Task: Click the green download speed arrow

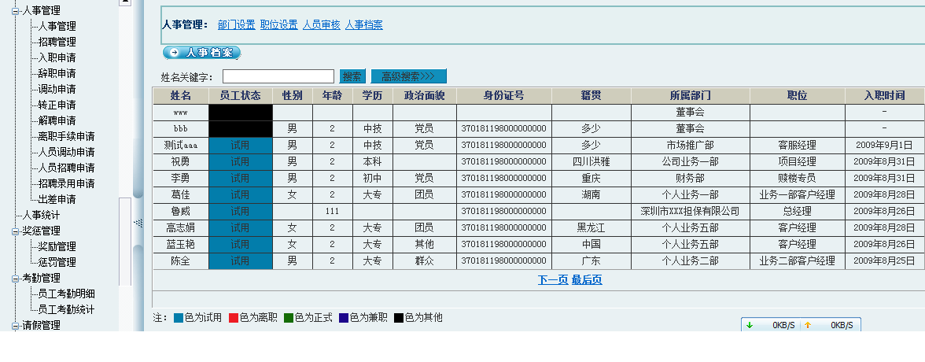Action: click(750, 325)
